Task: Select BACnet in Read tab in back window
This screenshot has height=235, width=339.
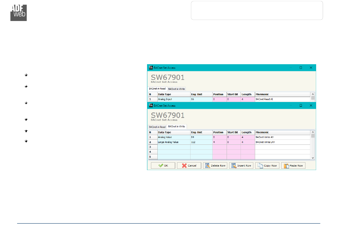Action: (157, 88)
